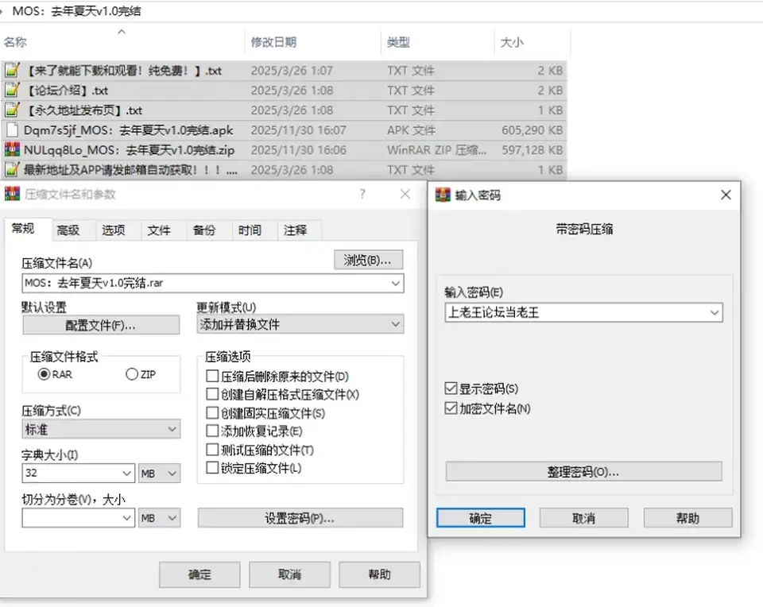The width and height of the screenshot is (763, 607).
Task: Switch to the 备份 tab
Action: [204, 230]
